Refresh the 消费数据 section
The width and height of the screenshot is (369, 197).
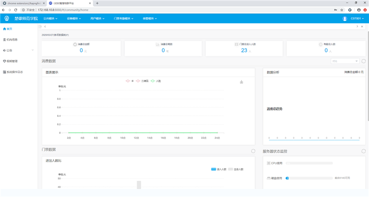coord(363,61)
